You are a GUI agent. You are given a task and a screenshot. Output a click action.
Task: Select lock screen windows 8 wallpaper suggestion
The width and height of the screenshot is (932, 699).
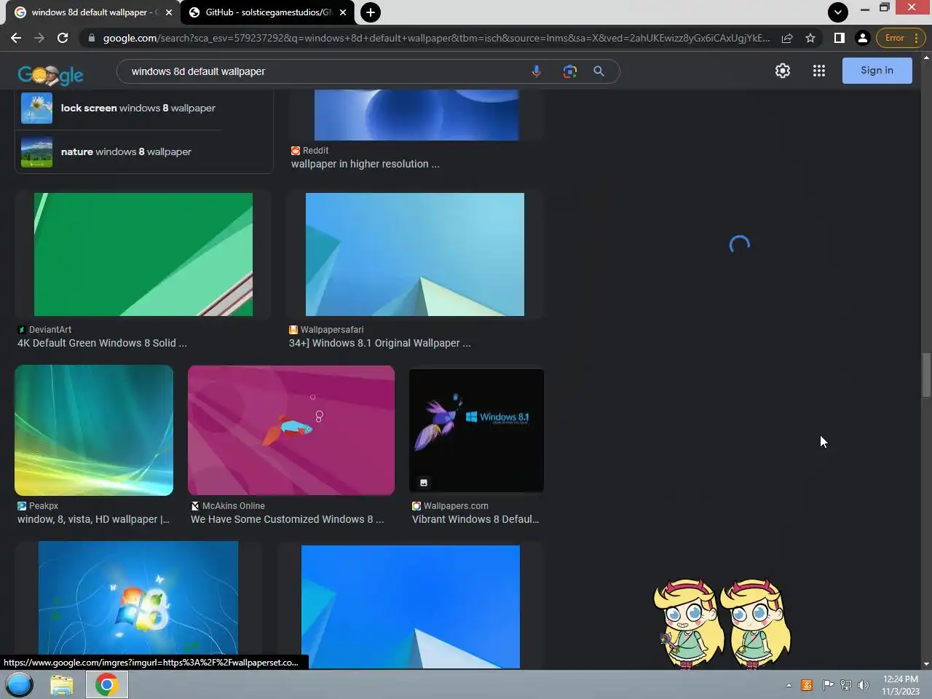(138, 108)
